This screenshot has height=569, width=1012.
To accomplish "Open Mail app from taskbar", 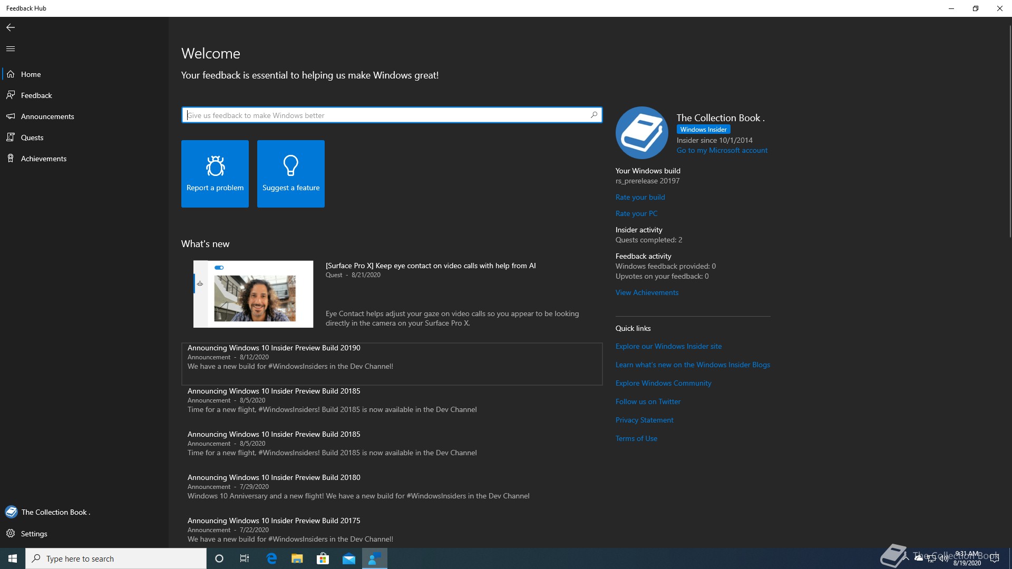I will 348,558.
